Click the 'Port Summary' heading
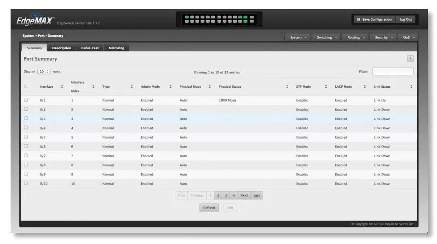437x244 pixels. [x=40, y=59]
